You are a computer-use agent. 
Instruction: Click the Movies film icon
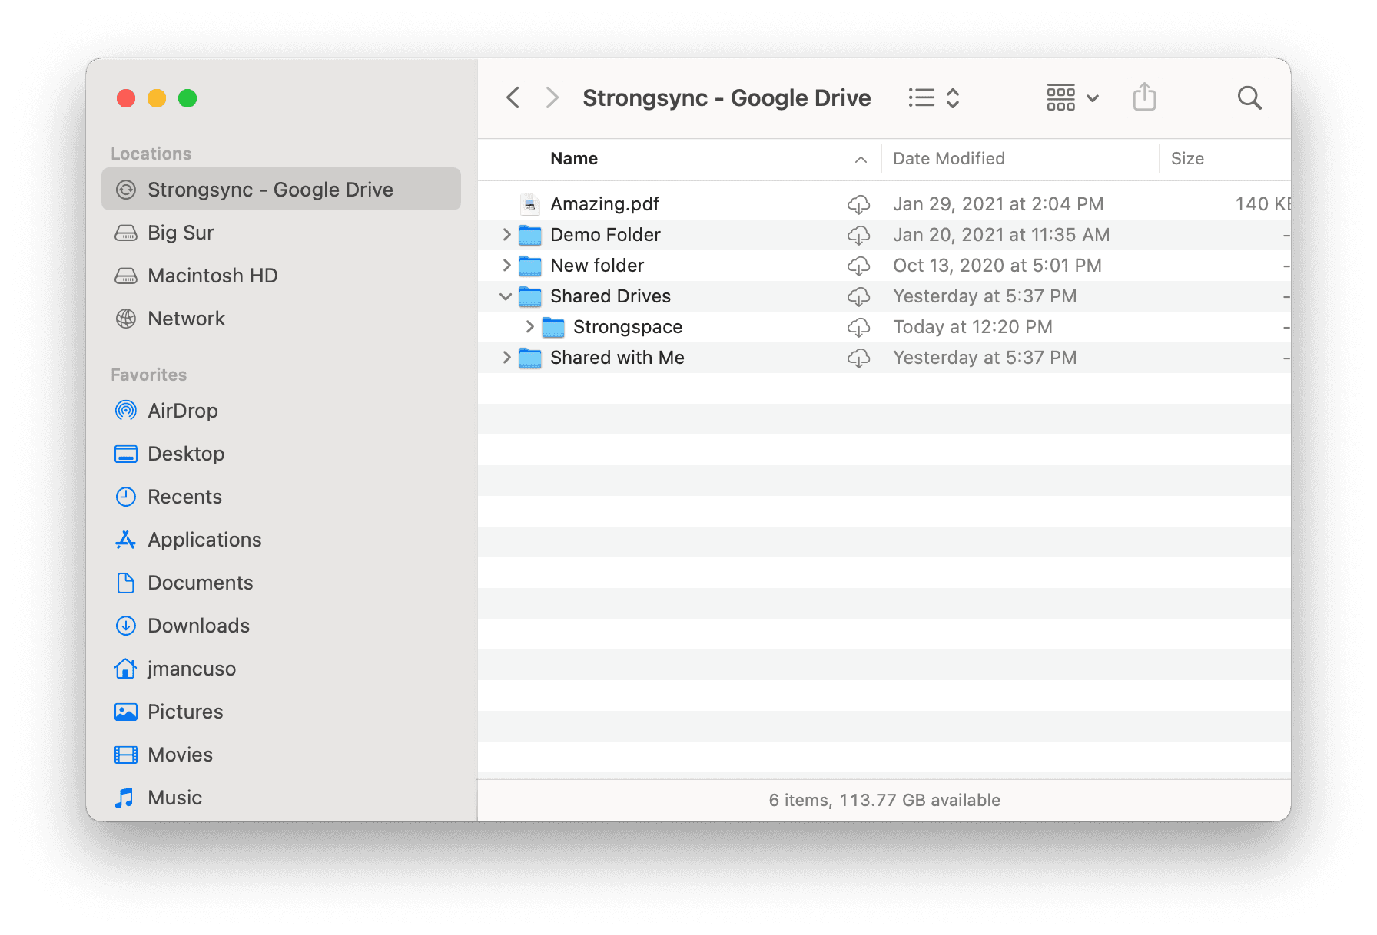[126, 755]
